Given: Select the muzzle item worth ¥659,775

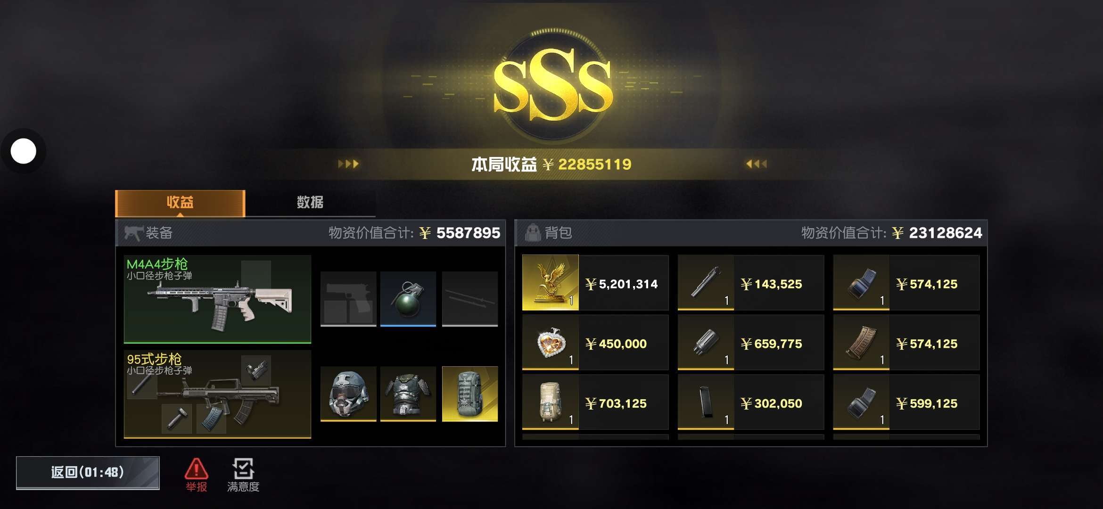Looking at the screenshot, I should point(751,343).
